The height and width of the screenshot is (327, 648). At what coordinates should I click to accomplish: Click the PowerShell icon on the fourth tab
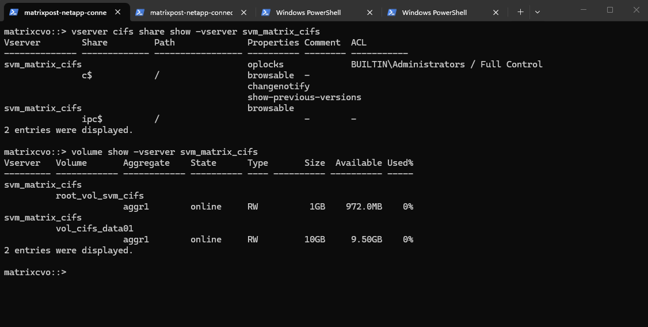click(392, 12)
